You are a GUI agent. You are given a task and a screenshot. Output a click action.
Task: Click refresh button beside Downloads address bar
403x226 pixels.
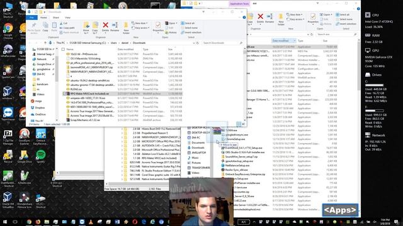point(197,43)
